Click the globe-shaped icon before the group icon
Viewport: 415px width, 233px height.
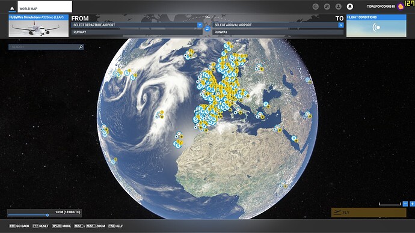(x=316, y=7)
